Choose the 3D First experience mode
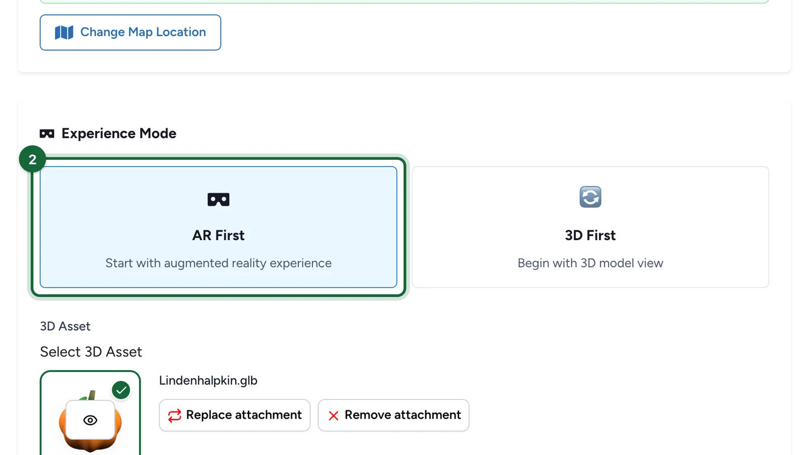This screenshot has height=455, width=809. click(590, 227)
